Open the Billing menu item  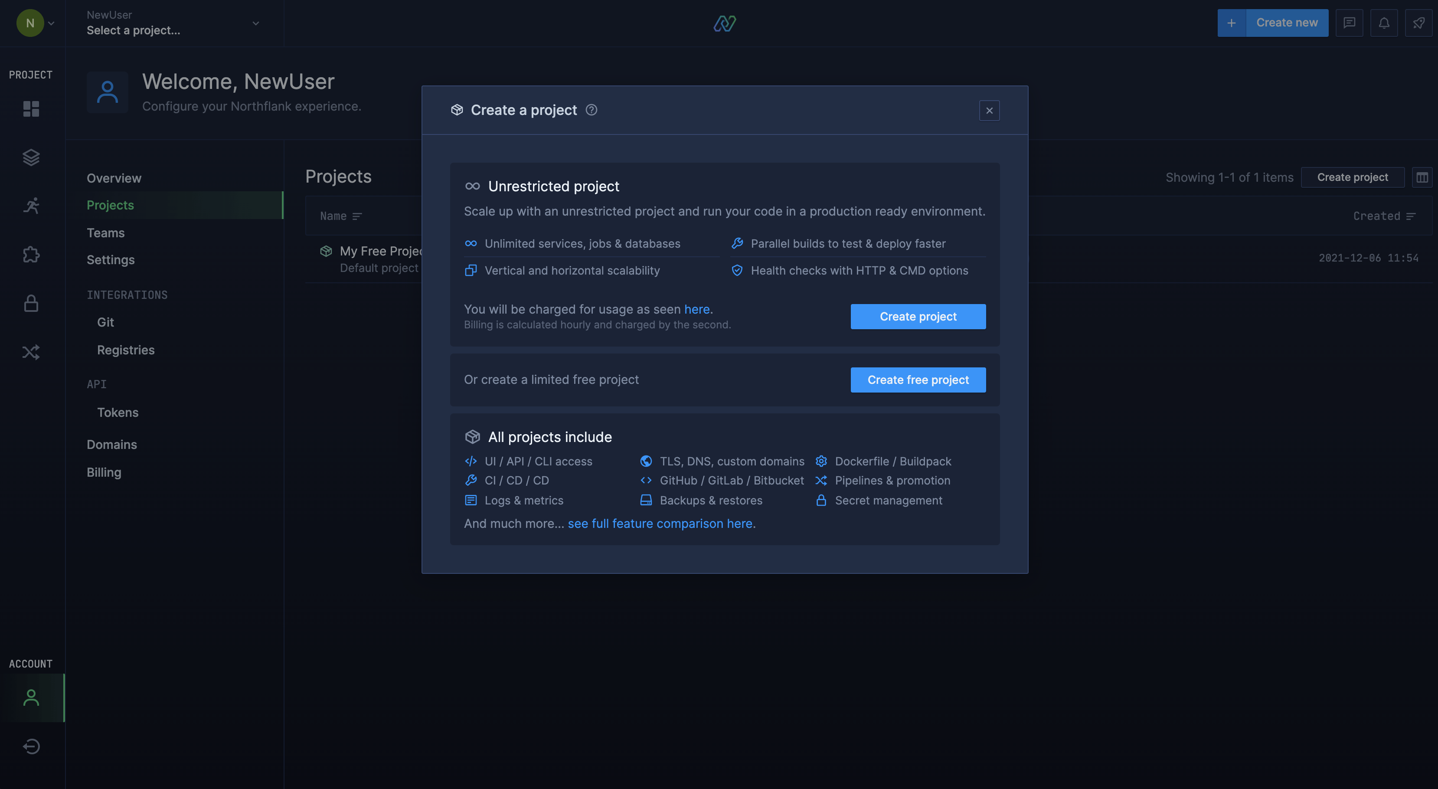(104, 472)
